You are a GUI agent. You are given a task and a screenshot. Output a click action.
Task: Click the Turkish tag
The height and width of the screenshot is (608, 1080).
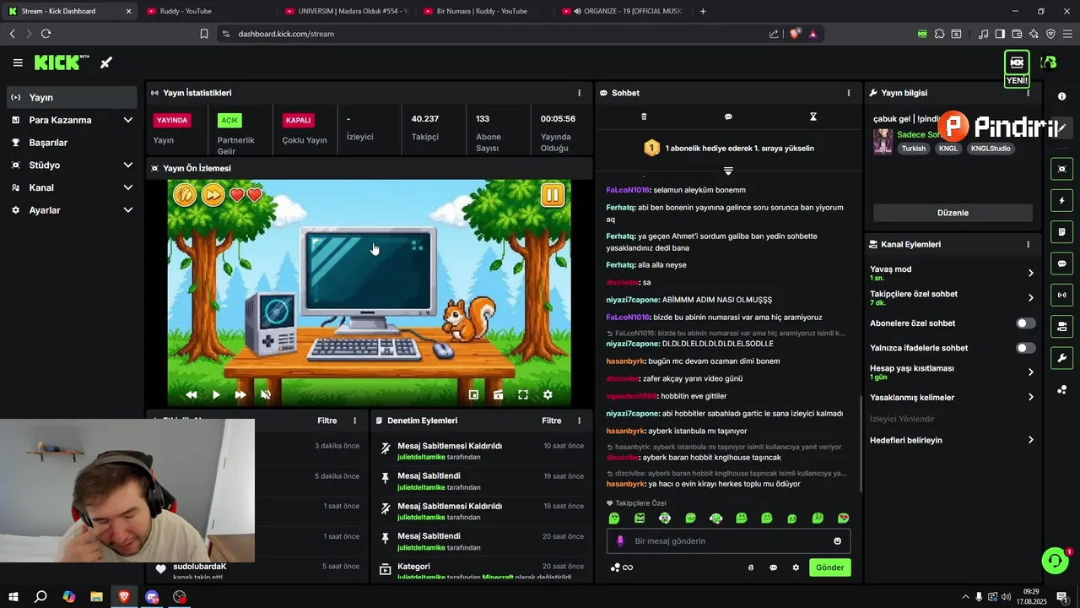pos(913,149)
